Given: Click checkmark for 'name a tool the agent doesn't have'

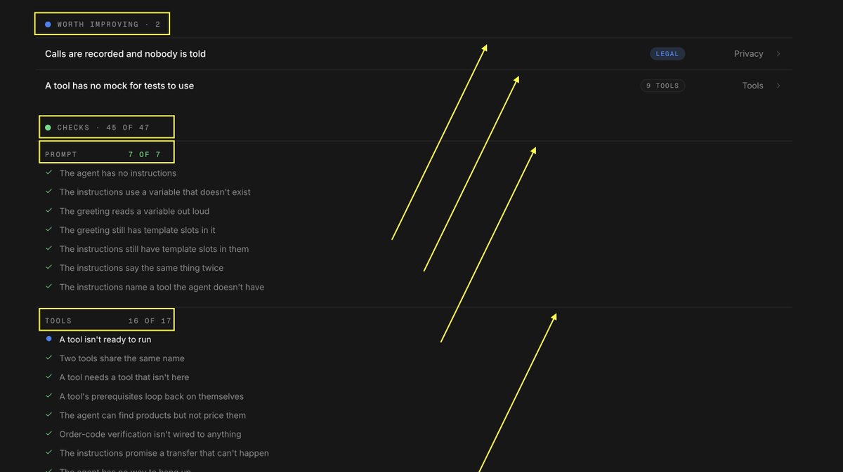Looking at the screenshot, I should coord(48,286).
